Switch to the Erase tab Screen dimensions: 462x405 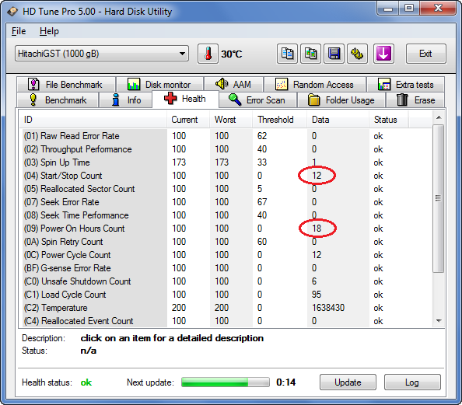click(x=415, y=100)
